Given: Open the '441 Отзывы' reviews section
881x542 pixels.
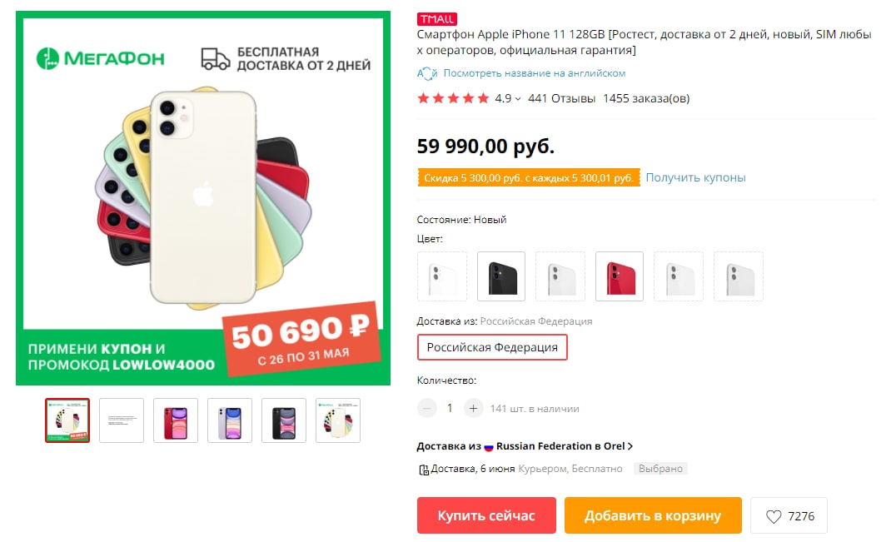Looking at the screenshot, I should pos(561,98).
